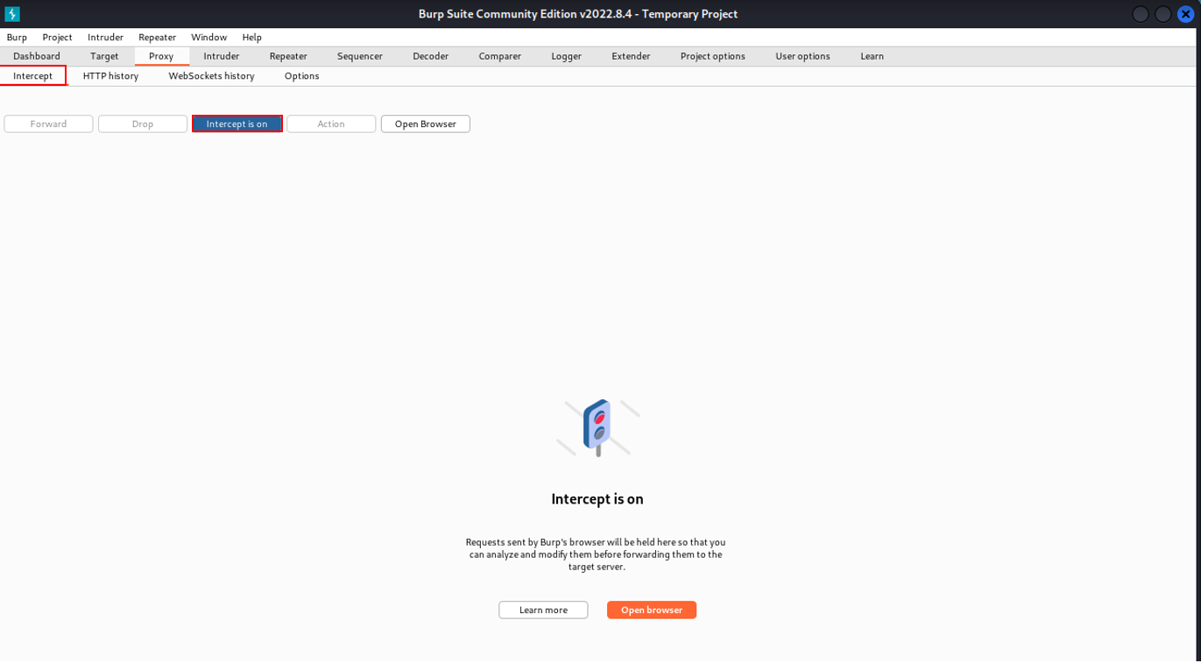The width and height of the screenshot is (1201, 663).
Task: Switch to the Logger tab
Action: point(566,56)
